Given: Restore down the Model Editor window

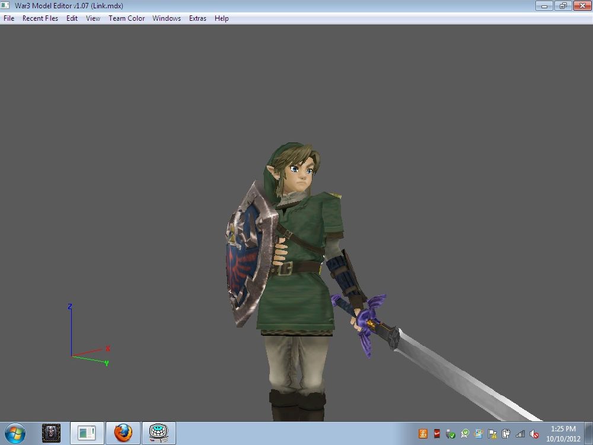Looking at the screenshot, I should [563, 6].
